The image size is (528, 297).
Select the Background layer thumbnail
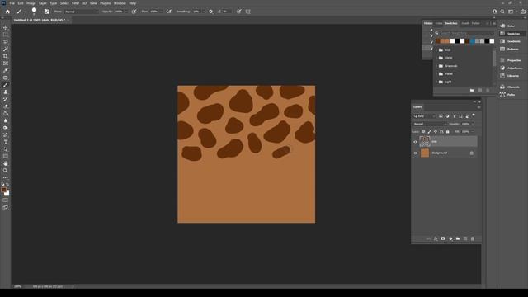click(x=425, y=153)
